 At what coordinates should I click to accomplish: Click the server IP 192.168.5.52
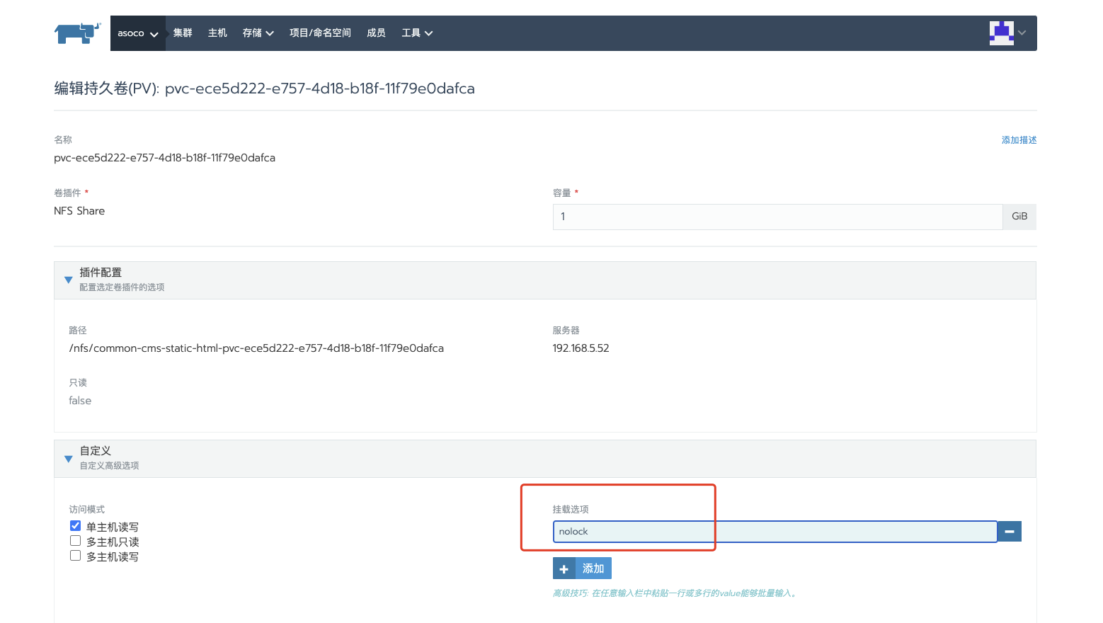[581, 348]
